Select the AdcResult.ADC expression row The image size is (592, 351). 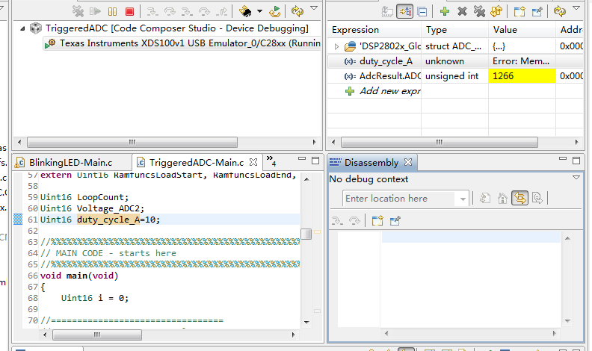[455, 76]
